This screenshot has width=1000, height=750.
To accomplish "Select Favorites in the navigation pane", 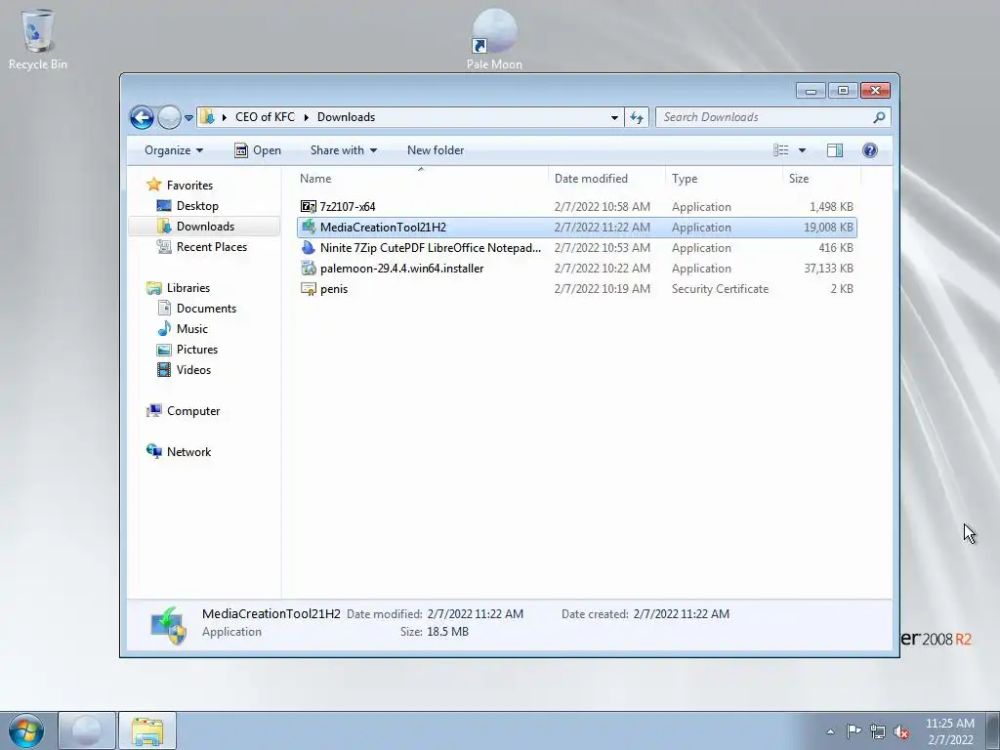I will [x=189, y=185].
